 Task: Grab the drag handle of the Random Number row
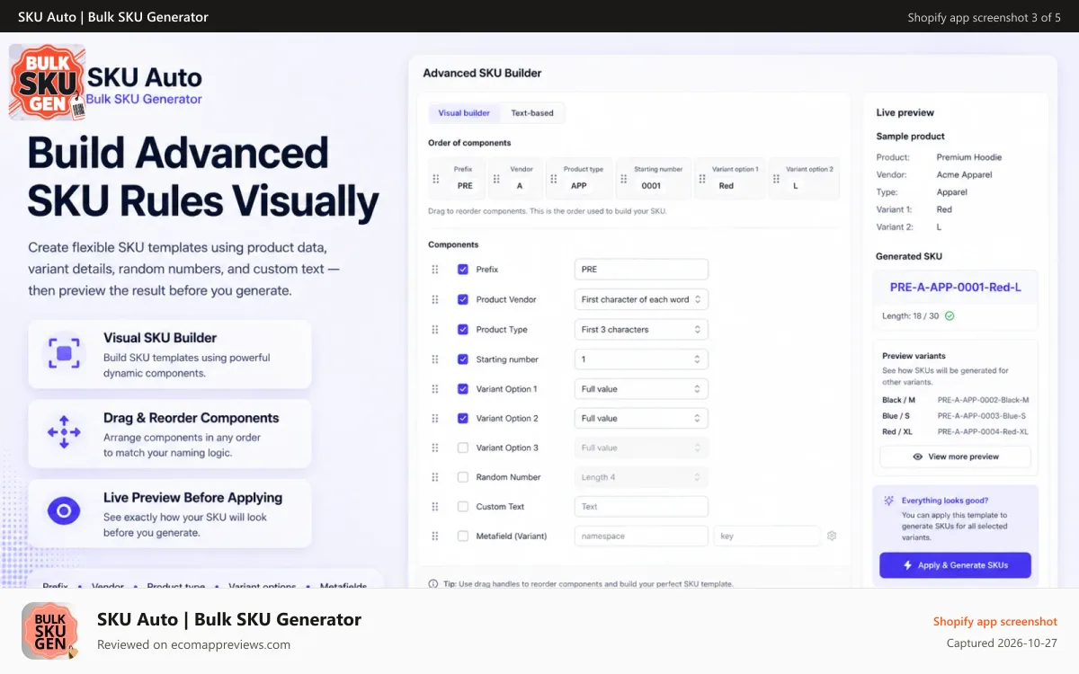pos(435,477)
